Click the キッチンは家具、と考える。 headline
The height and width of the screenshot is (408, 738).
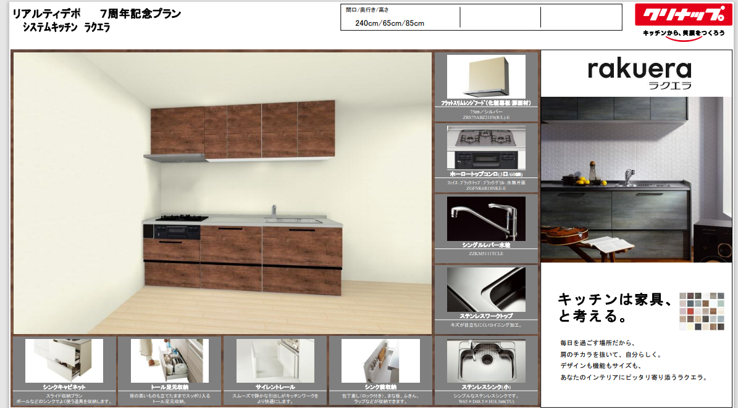tap(614, 308)
